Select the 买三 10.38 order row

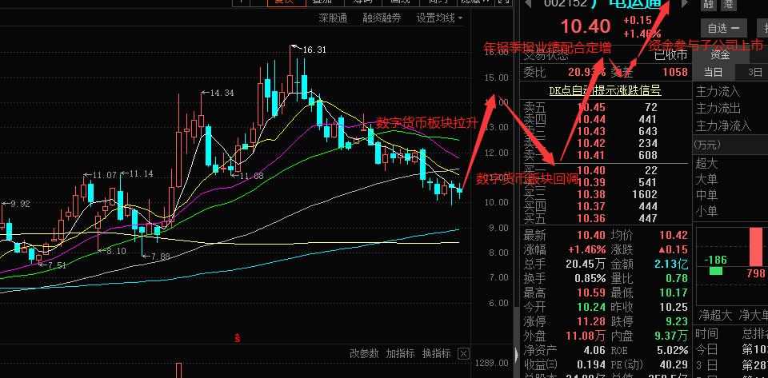605,194
